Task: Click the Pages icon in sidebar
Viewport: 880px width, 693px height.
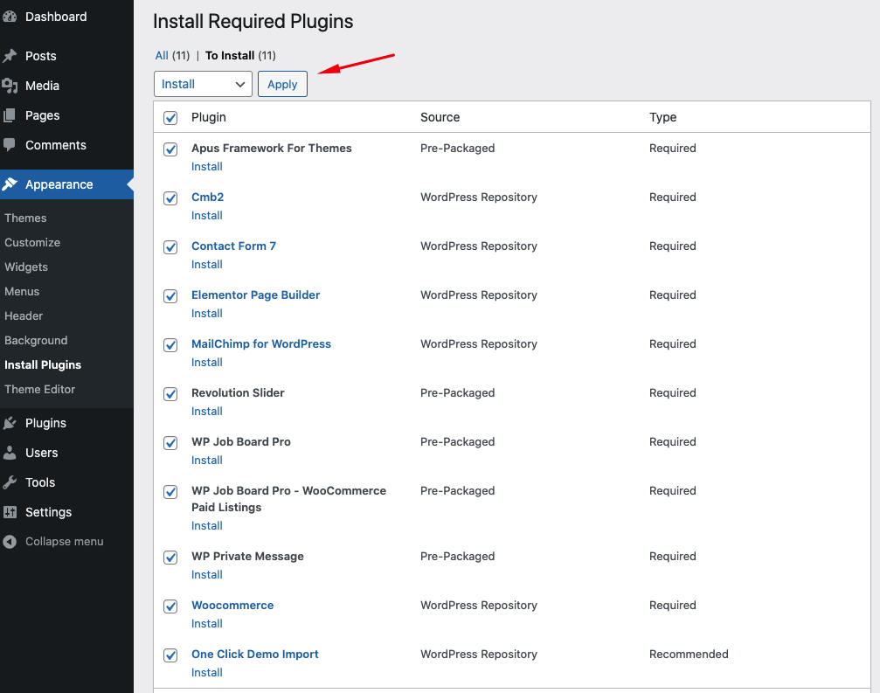Action: 10,115
